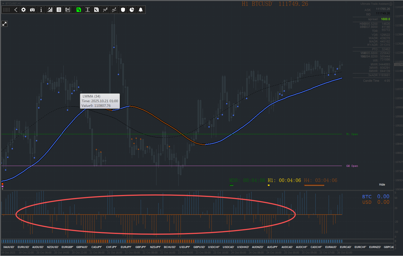
Task: Toggle the chart expand arrows icon
Action: (x=4, y=24)
